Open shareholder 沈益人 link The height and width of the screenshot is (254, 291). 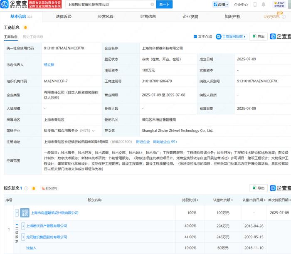pyautogui.click(x=31, y=248)
